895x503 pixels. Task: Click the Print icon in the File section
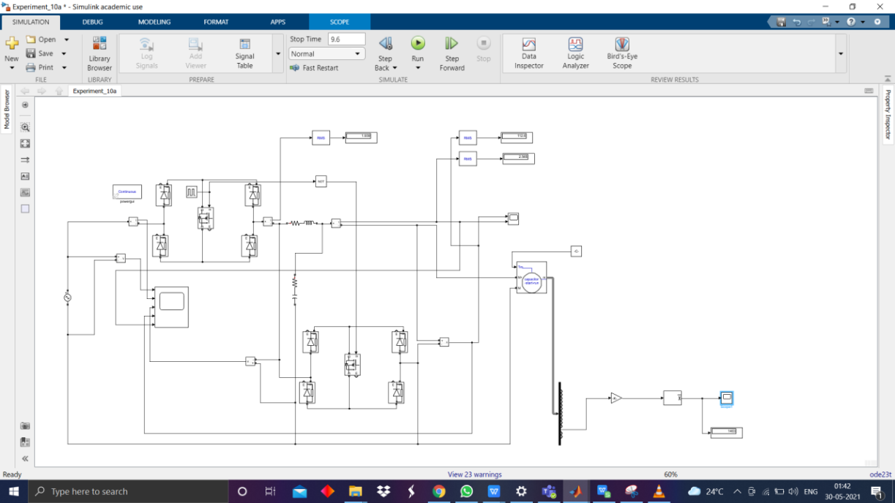(31, 67)
